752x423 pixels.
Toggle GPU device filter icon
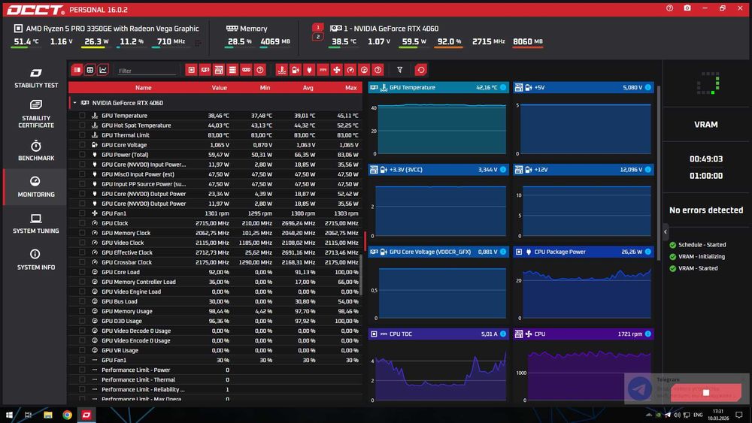click(205, 70)
